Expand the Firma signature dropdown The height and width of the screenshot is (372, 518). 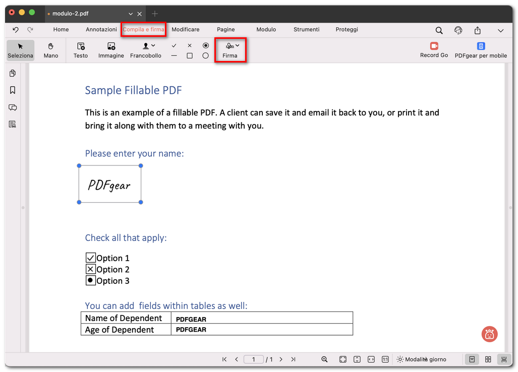pos(236,45)
